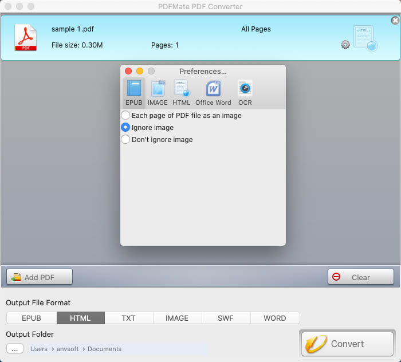The image size is (401, 362).
Task: Choose IMAGE as output file format
Action: [x=177, y=318]
